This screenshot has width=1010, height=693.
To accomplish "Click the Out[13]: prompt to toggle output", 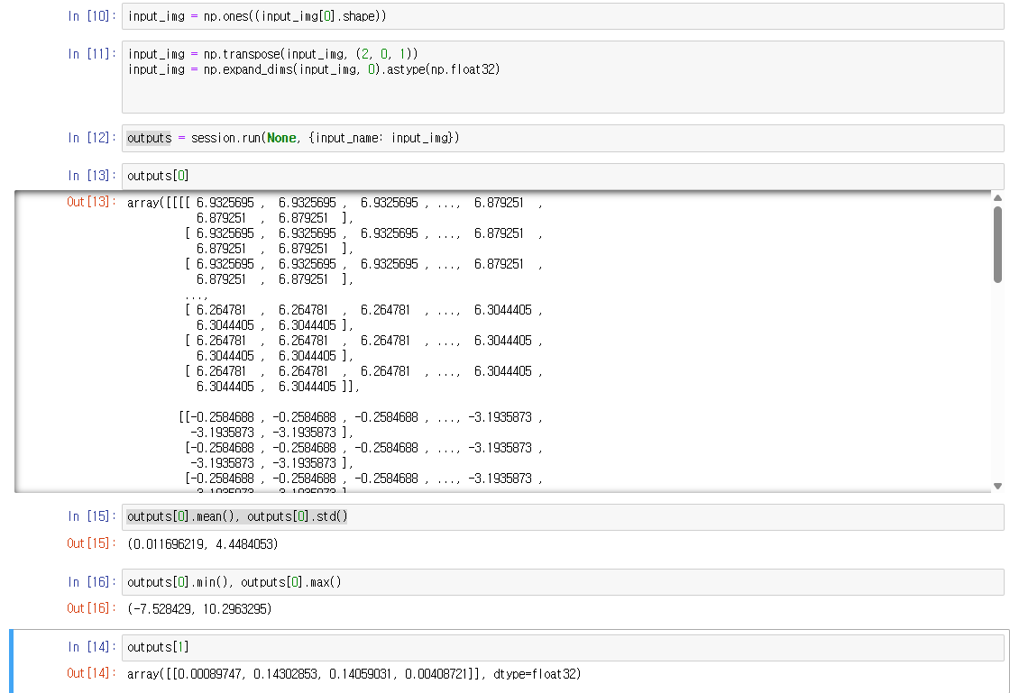I will click(x=91, y=202).
